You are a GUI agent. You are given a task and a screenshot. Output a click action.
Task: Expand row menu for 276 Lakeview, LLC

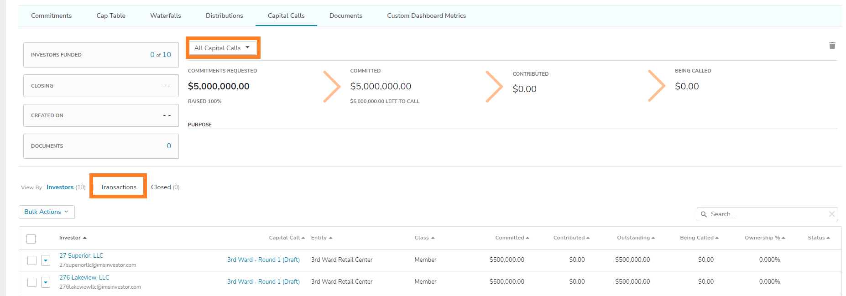point(46,282)
